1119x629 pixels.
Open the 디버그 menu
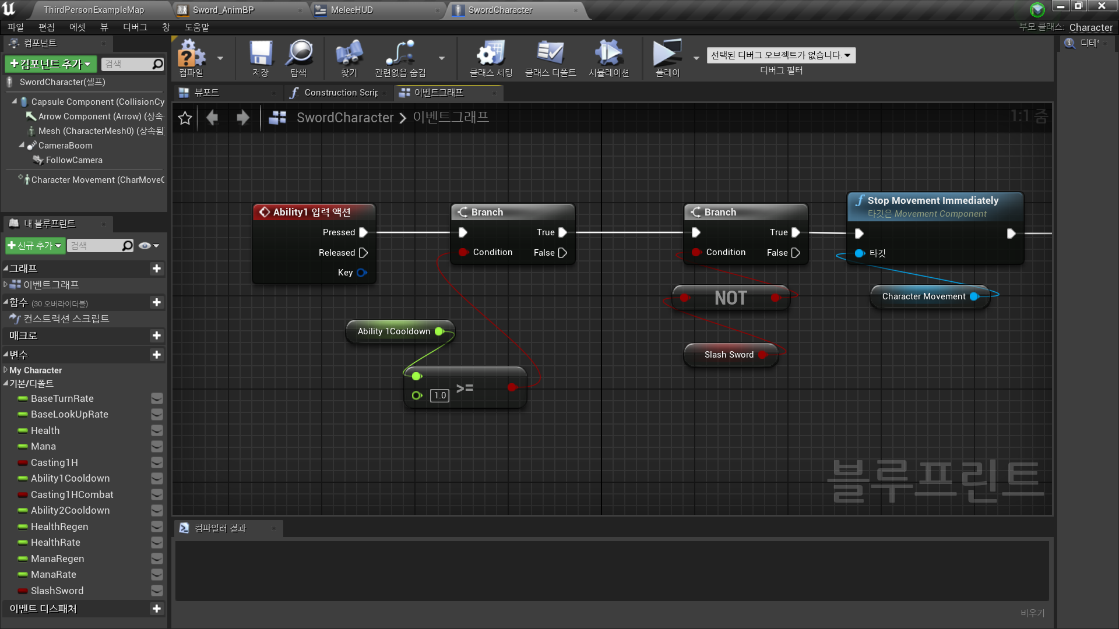(x=135, y=27)
